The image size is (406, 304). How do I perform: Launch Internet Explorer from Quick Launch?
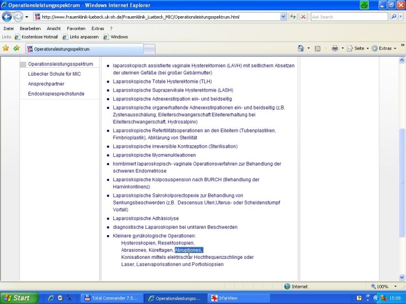[x=51, y=298]
